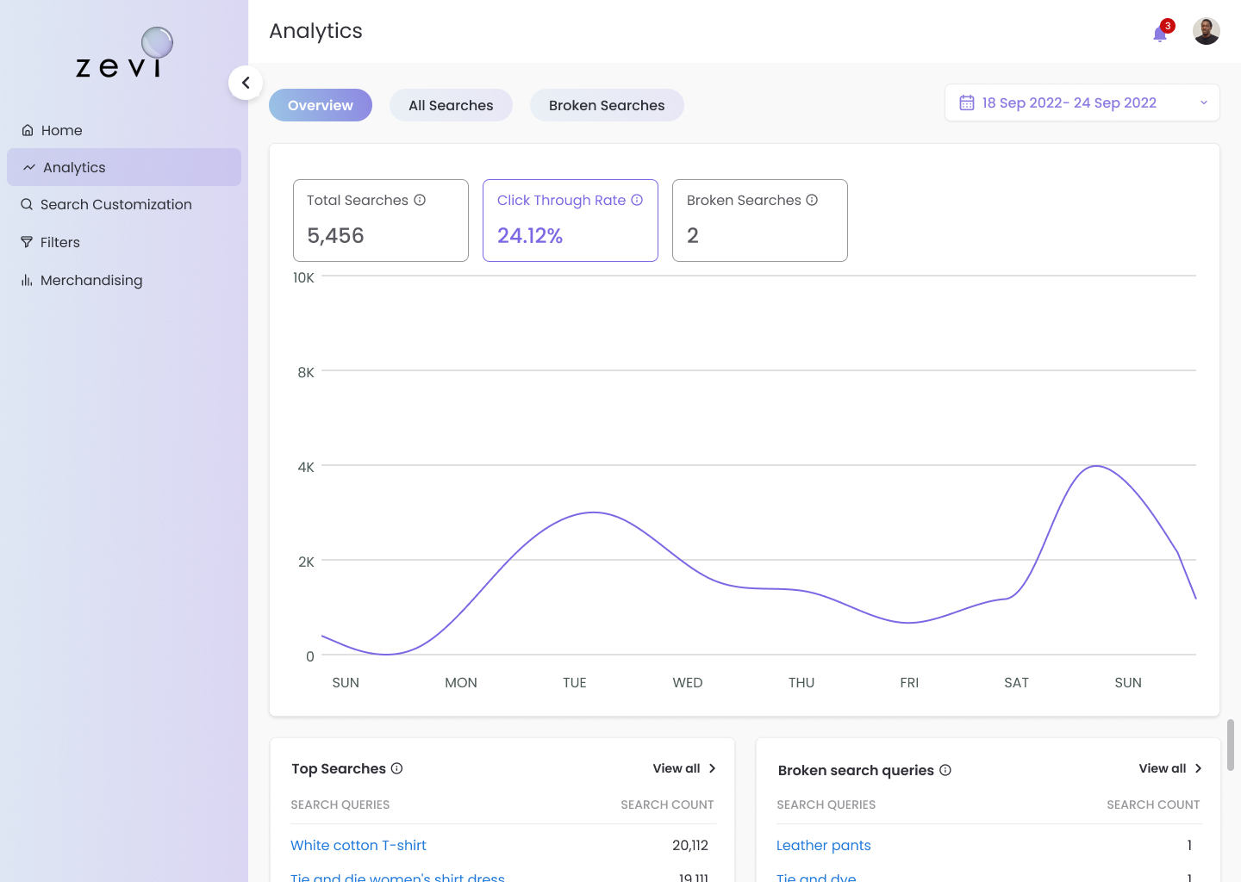Open View all for Top Searches

pos(684,768)
